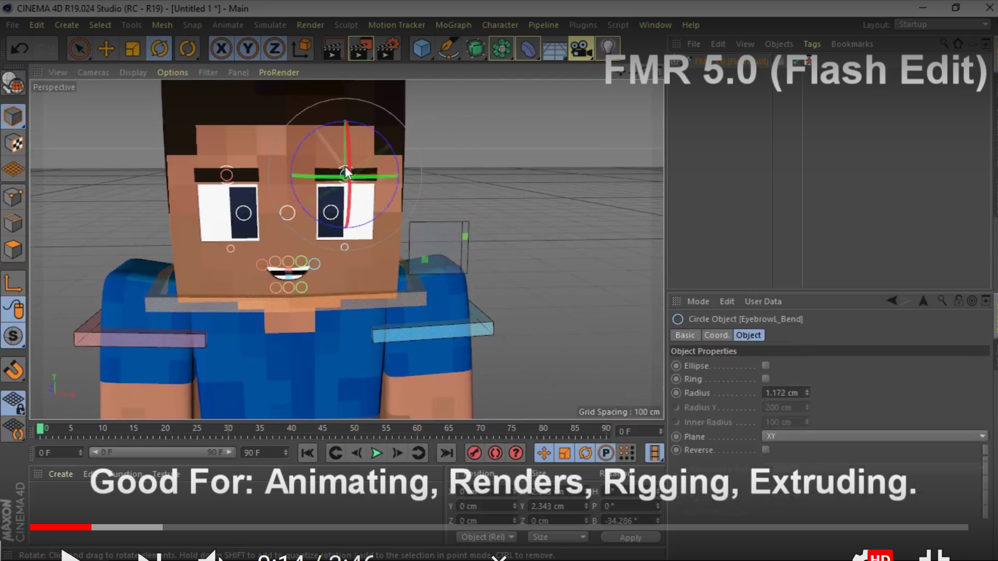998x561 pixels.
Task: Click the video progress bar
Action: point(499,527)
